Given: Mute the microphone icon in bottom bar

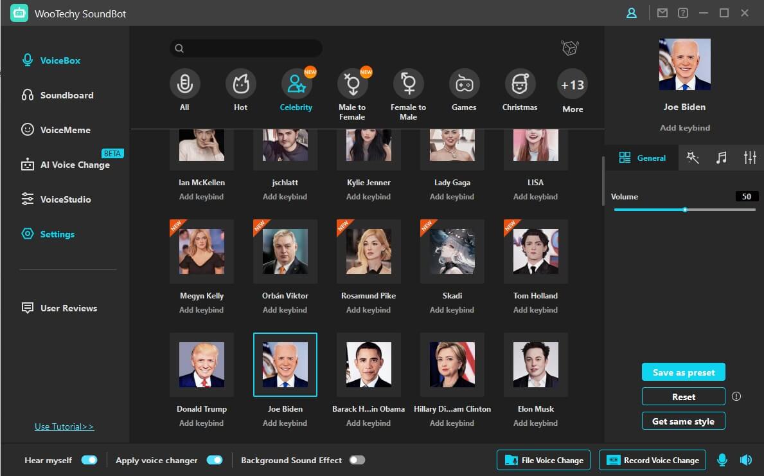Looking at the screenshot, I should click(x=722, y=460).
